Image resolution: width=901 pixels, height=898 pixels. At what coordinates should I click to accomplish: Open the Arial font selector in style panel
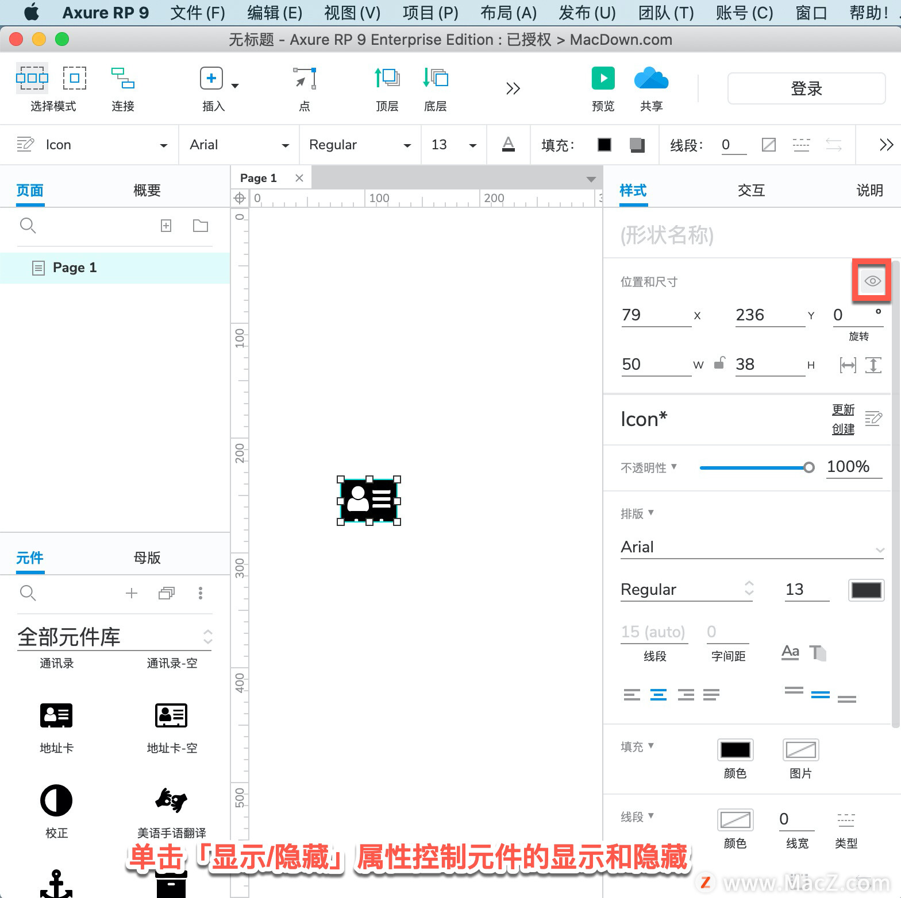(x=752, y=547)
